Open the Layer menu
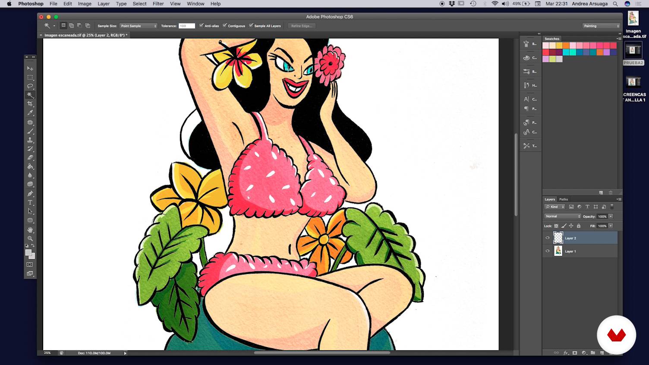This screenshot has height=365, width=649. (104, 3)
